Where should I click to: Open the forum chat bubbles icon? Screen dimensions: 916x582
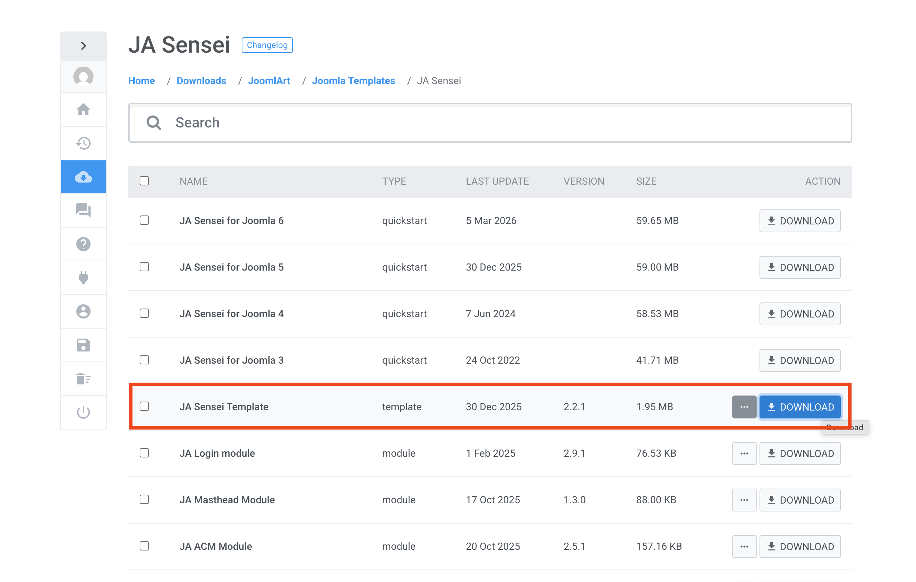click(83, 210)
